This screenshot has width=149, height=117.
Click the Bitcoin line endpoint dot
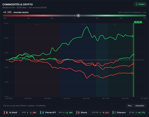tap(134, 64)
